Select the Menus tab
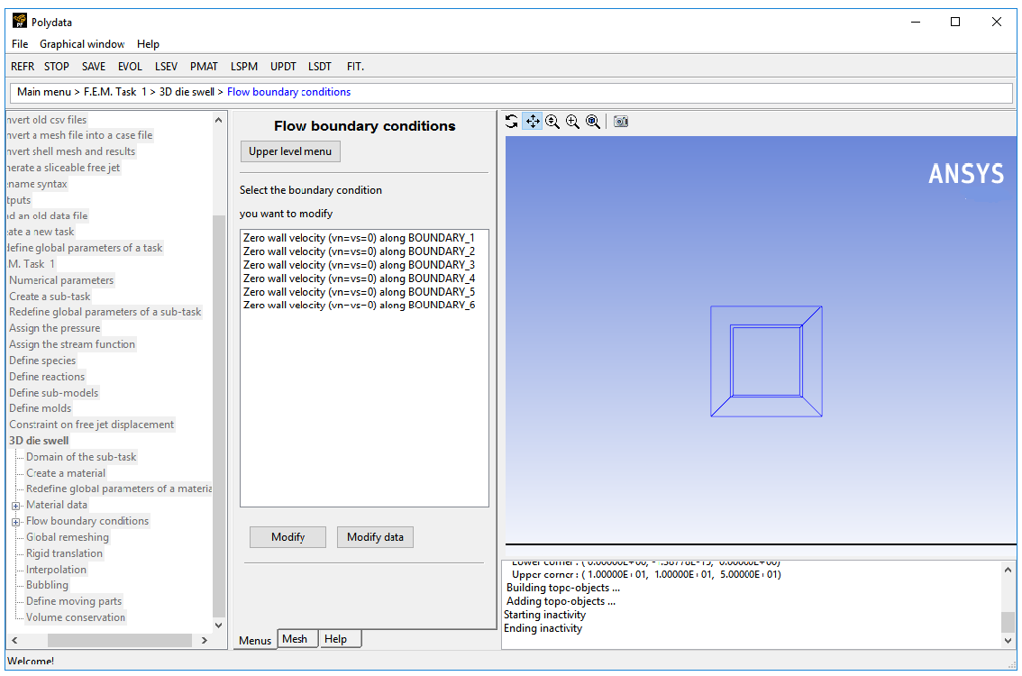 [255, 640]
